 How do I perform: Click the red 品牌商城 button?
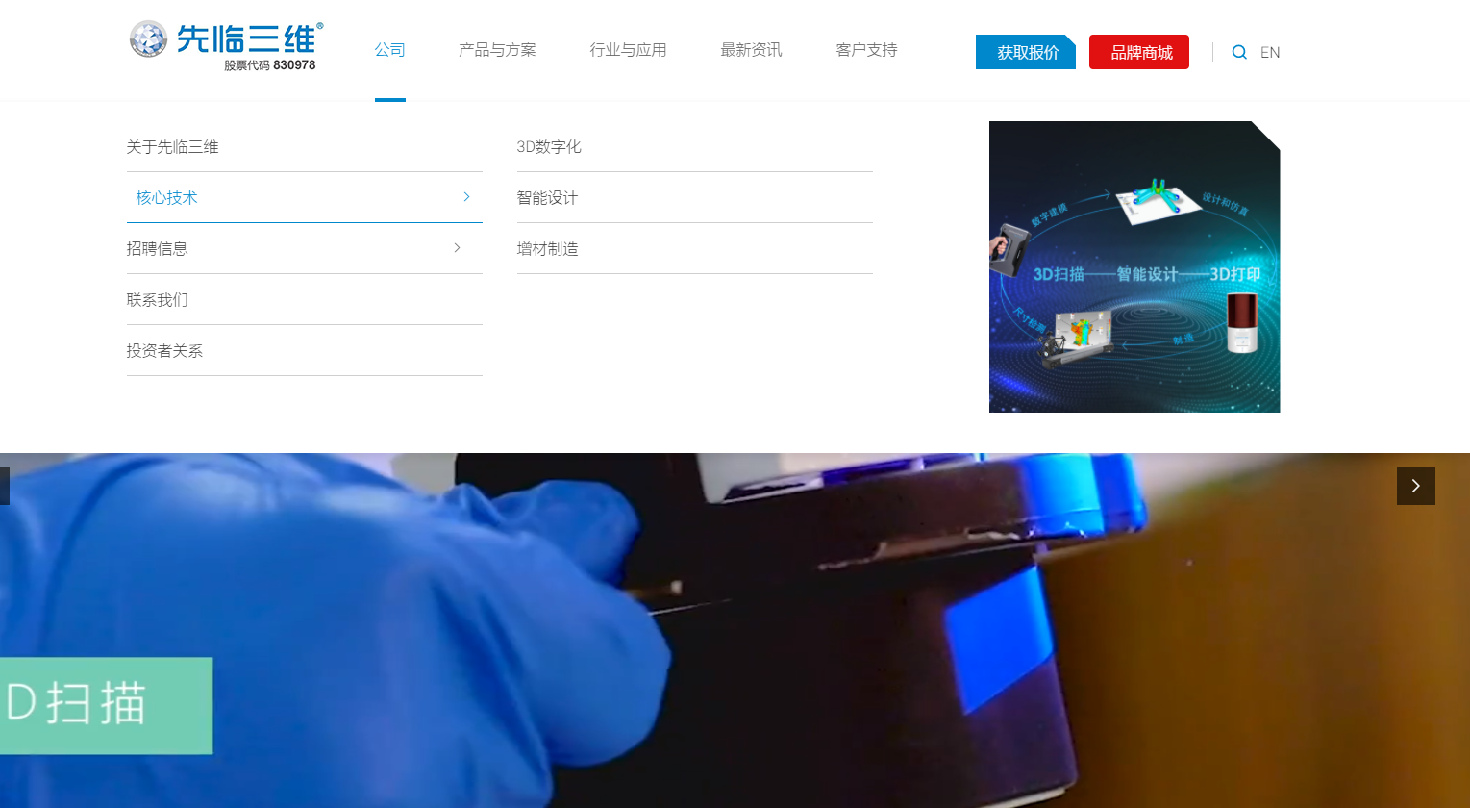click(1138, 52)
